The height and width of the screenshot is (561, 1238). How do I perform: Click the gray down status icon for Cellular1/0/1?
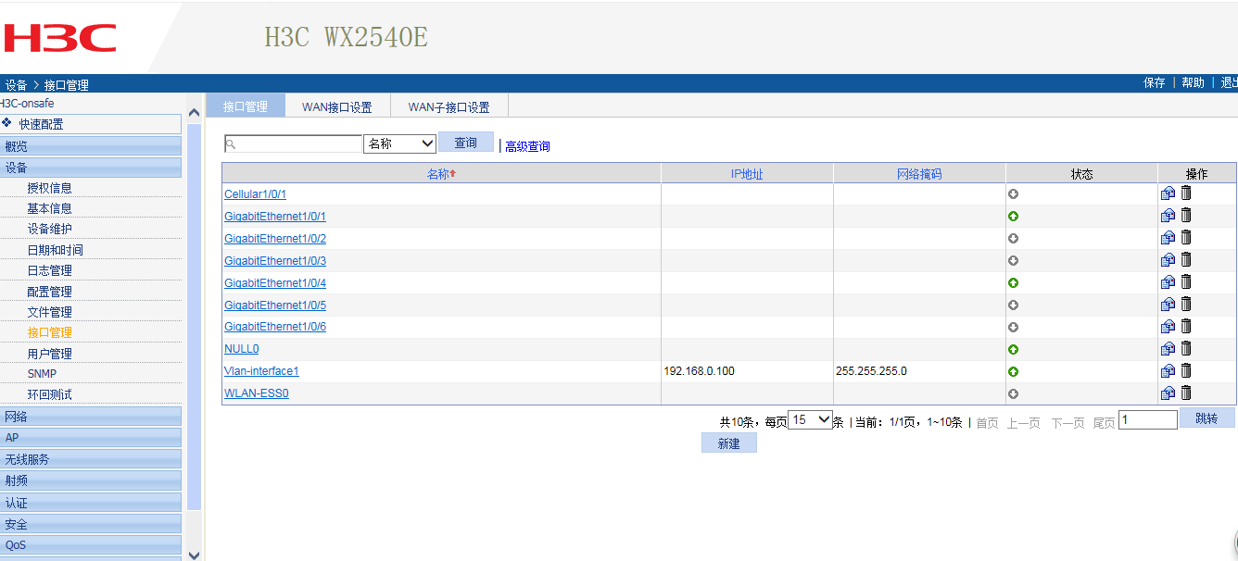(1014, 194)
